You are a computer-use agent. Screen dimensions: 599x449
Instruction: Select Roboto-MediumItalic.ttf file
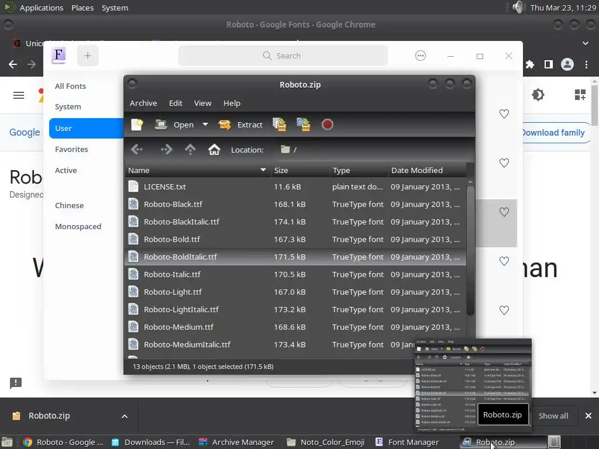(x=270, y=345)
